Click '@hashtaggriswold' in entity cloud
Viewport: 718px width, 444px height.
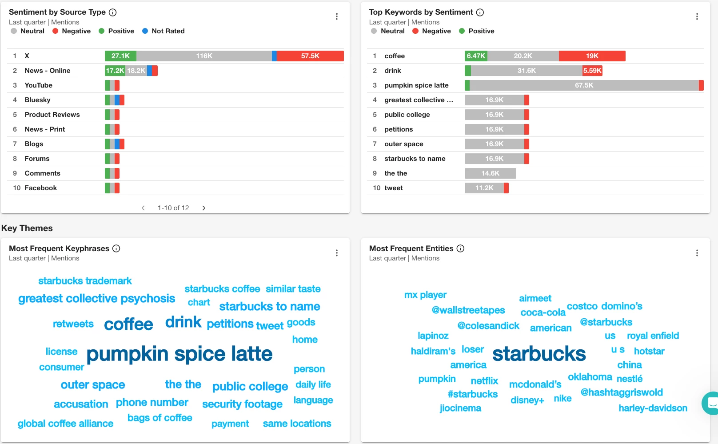point(622,392)
